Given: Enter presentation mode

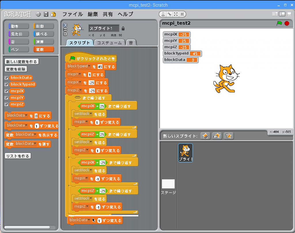Looking at the screenshot, I should coord(289,14).
